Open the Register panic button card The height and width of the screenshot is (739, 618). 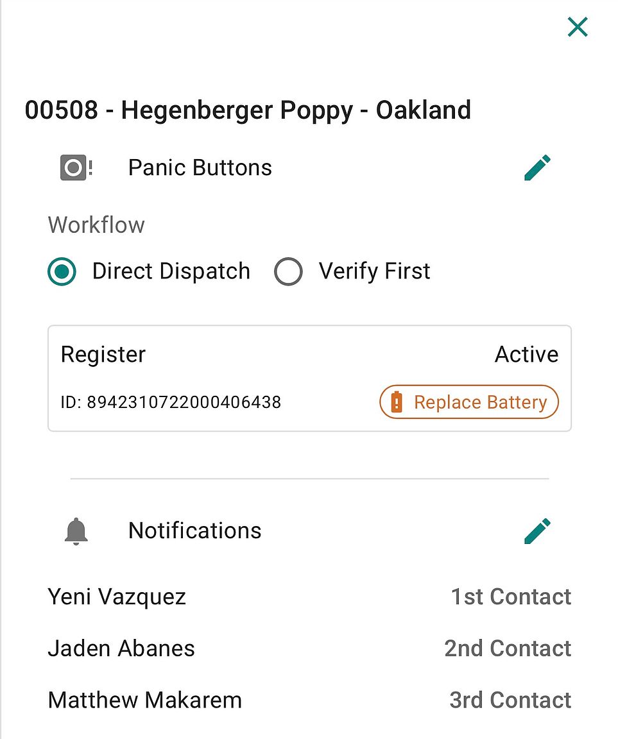[310, 378]
